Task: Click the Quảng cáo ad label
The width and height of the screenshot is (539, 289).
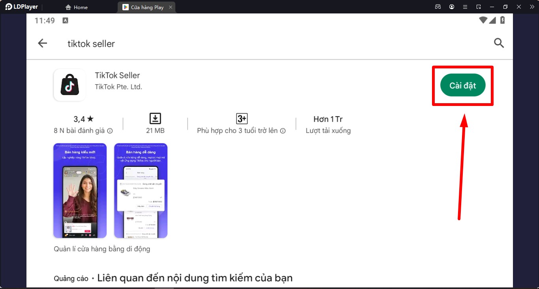Action: tap(71, 279)
